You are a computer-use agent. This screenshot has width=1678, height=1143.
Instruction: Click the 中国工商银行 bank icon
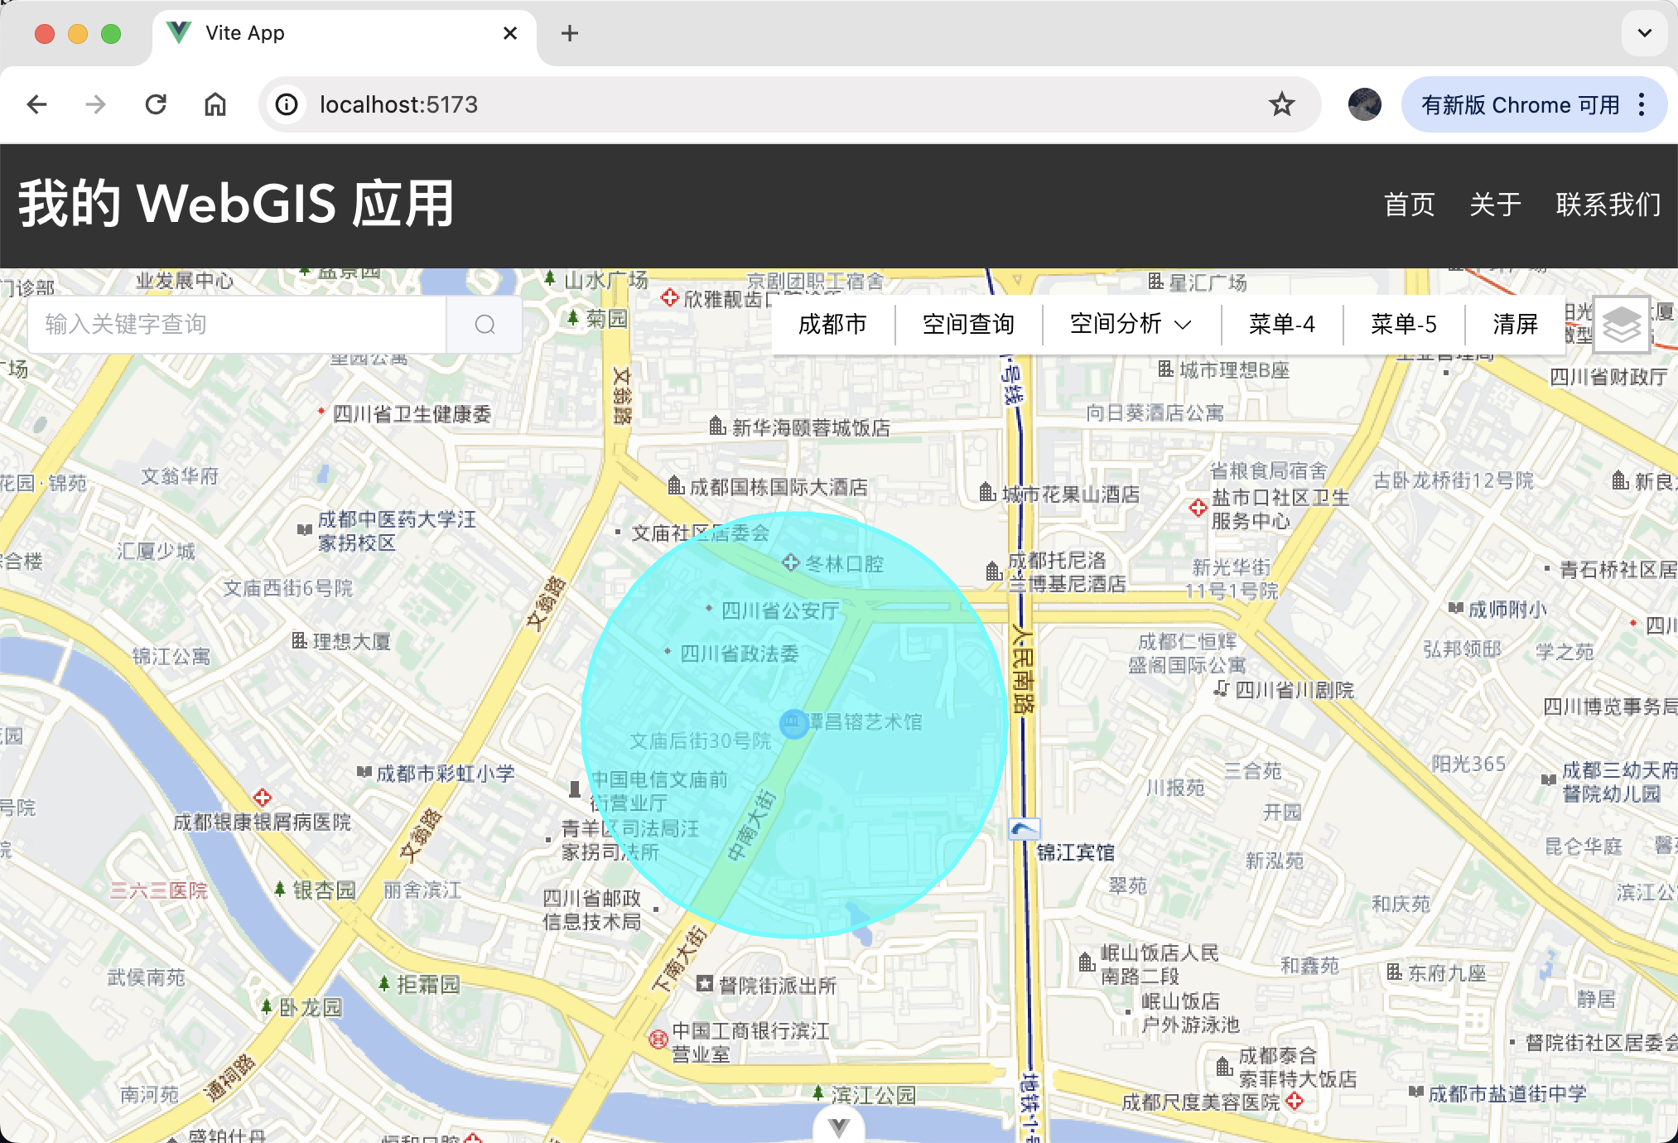[x=658, y=1039]
